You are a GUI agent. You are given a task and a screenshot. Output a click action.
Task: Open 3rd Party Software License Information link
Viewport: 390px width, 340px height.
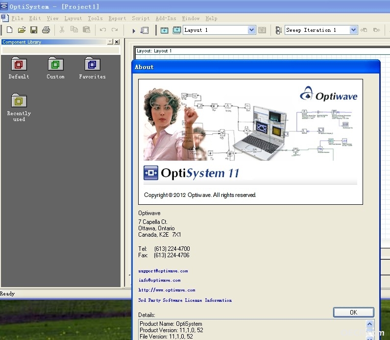click(x=185, y=300)
